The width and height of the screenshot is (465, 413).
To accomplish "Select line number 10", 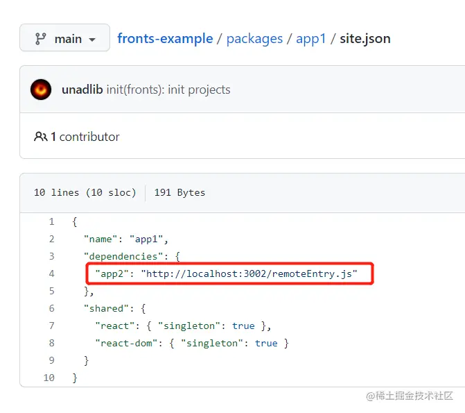I will tap(49, 378).
